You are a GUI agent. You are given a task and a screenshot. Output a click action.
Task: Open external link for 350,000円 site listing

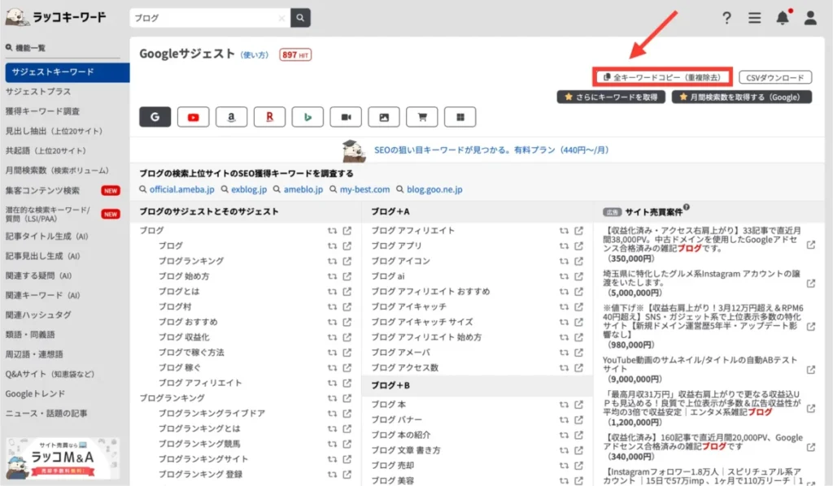pos(811,245)
